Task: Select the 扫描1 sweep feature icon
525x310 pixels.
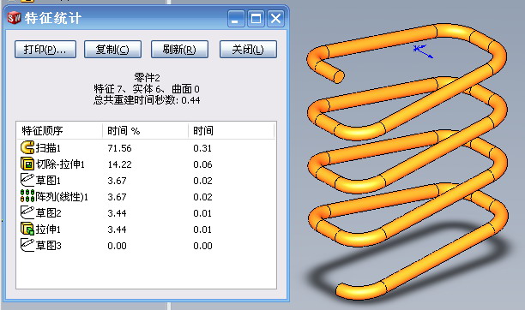Action: [27, 147]
